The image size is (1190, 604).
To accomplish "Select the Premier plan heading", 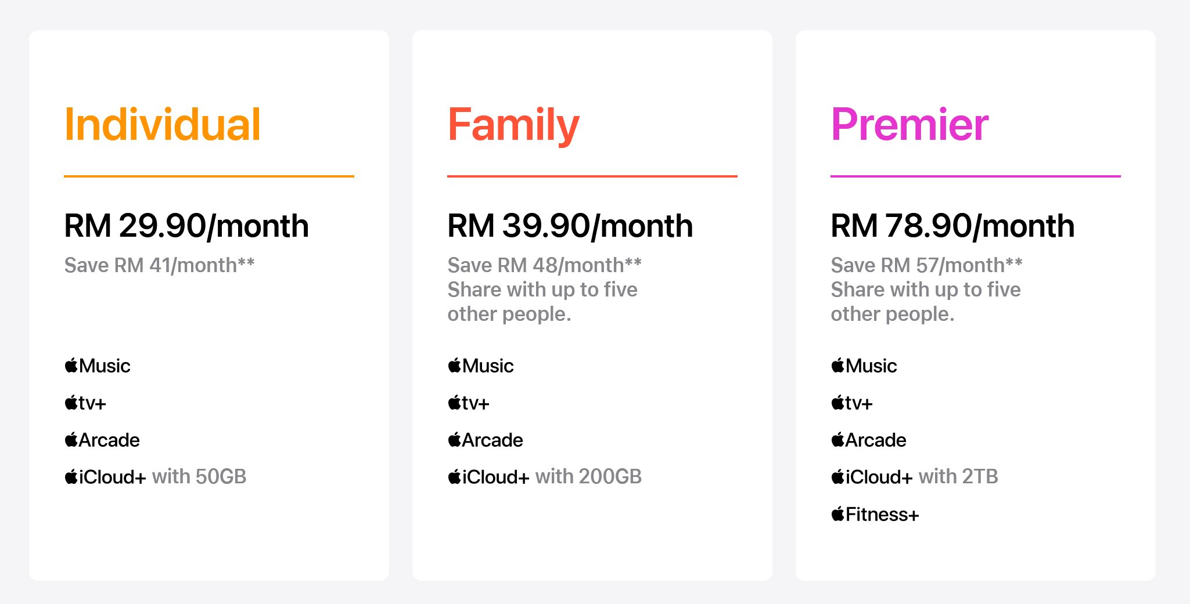I will [x=909, y=125].
